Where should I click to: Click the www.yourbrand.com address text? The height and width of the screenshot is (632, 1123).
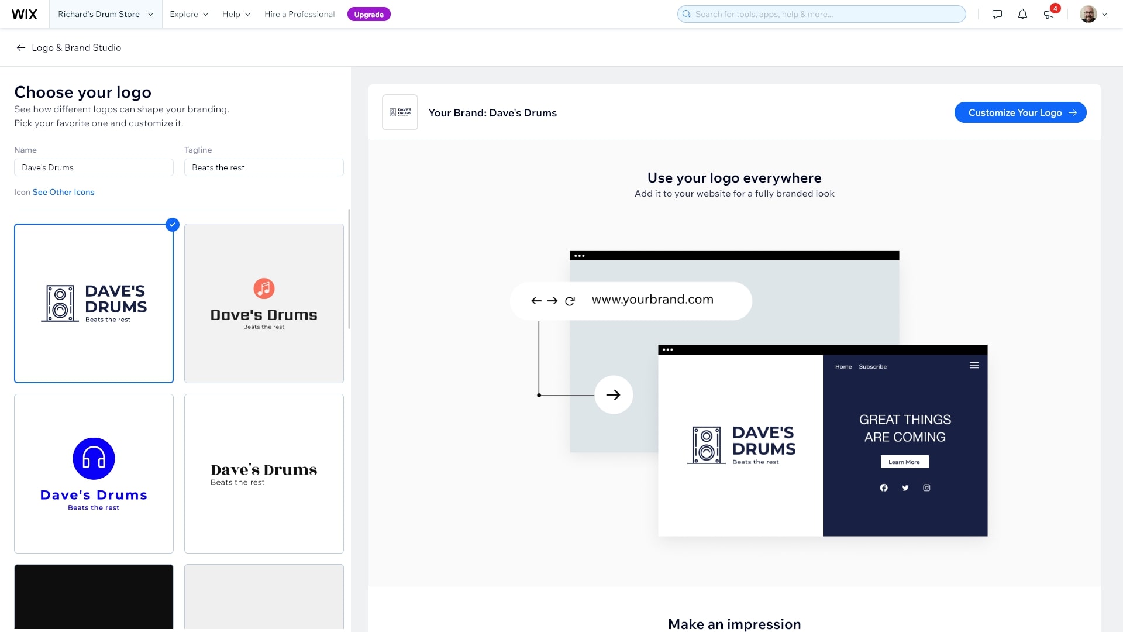tap(653, 300)
